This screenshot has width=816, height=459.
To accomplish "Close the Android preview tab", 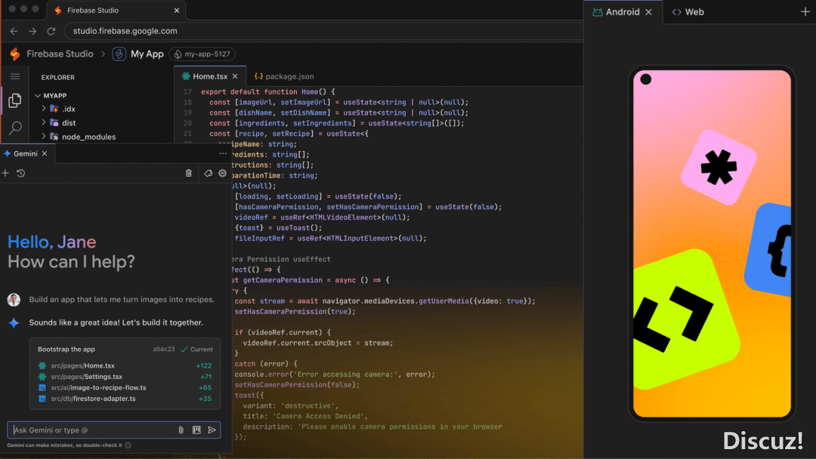I will pyautogui.click(x=648, y=12).
